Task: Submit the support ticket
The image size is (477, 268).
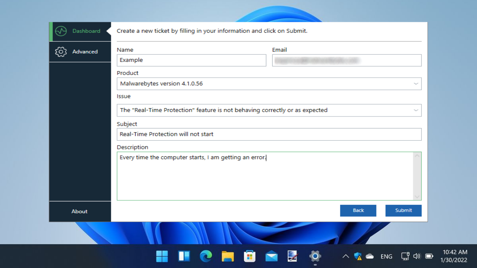Action: coord(404,210)
